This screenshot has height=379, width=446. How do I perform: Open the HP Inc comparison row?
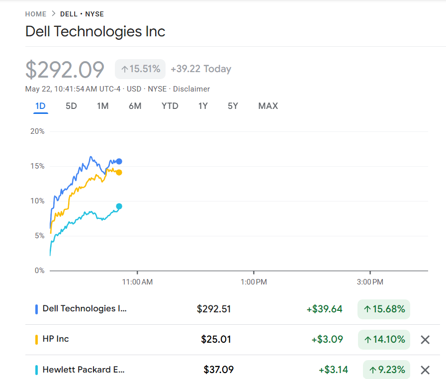(x=232, y=340)
